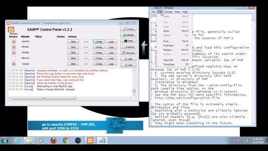
Task: Open the Mercury Config dropdown
Action: [x=99, y=58]
